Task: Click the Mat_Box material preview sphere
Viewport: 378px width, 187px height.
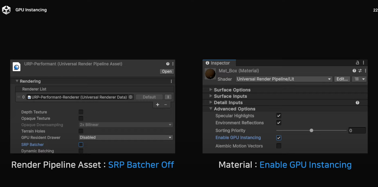Action: [x=210, y=74]
